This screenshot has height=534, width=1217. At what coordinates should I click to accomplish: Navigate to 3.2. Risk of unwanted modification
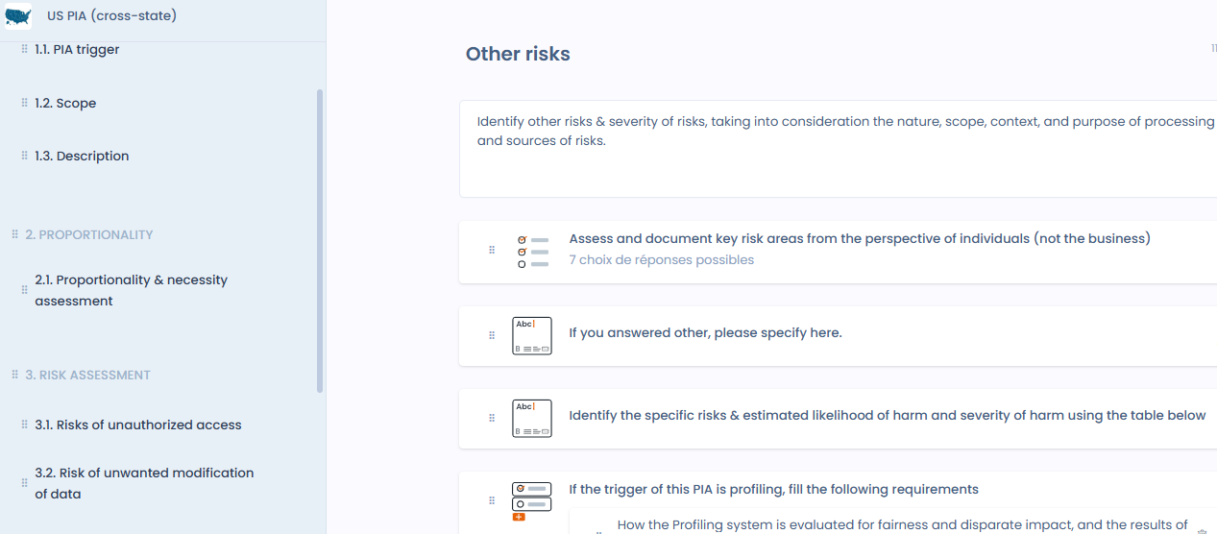tap(144, 483)
